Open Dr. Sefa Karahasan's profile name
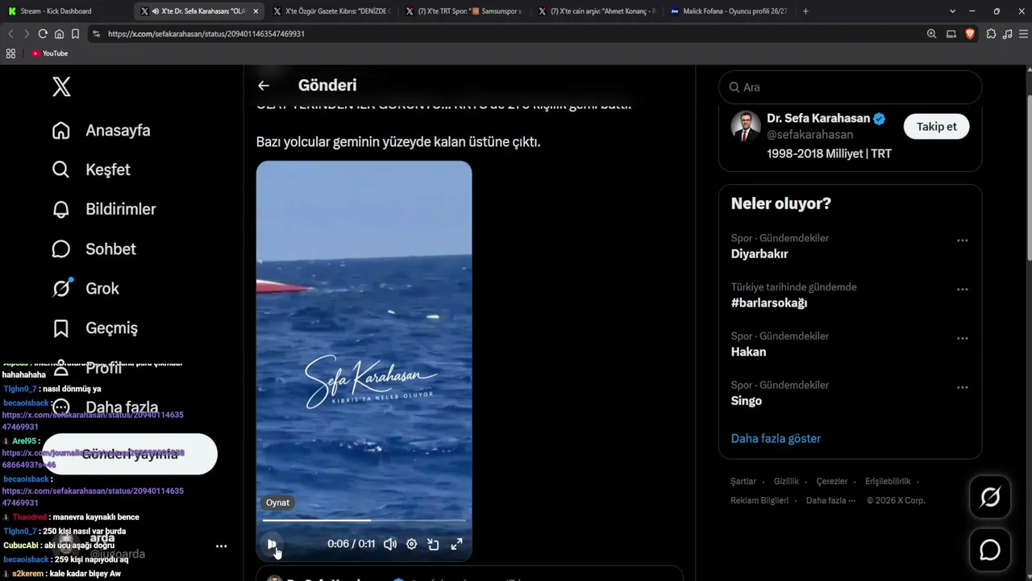This screenshot has width=1032, height=581. tap(818, 118)
